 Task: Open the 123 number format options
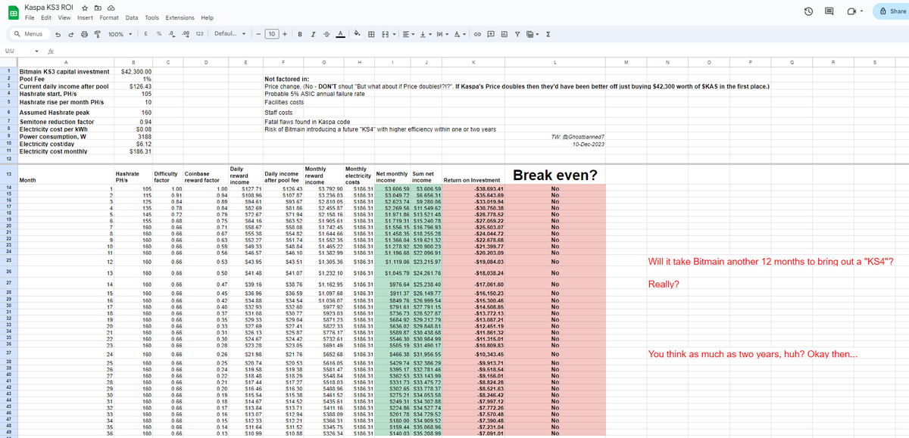click(198, 34)
